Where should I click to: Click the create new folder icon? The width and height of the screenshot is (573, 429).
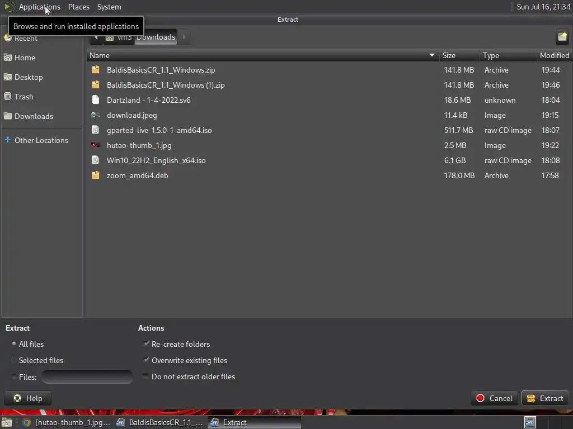click(562, 37)
